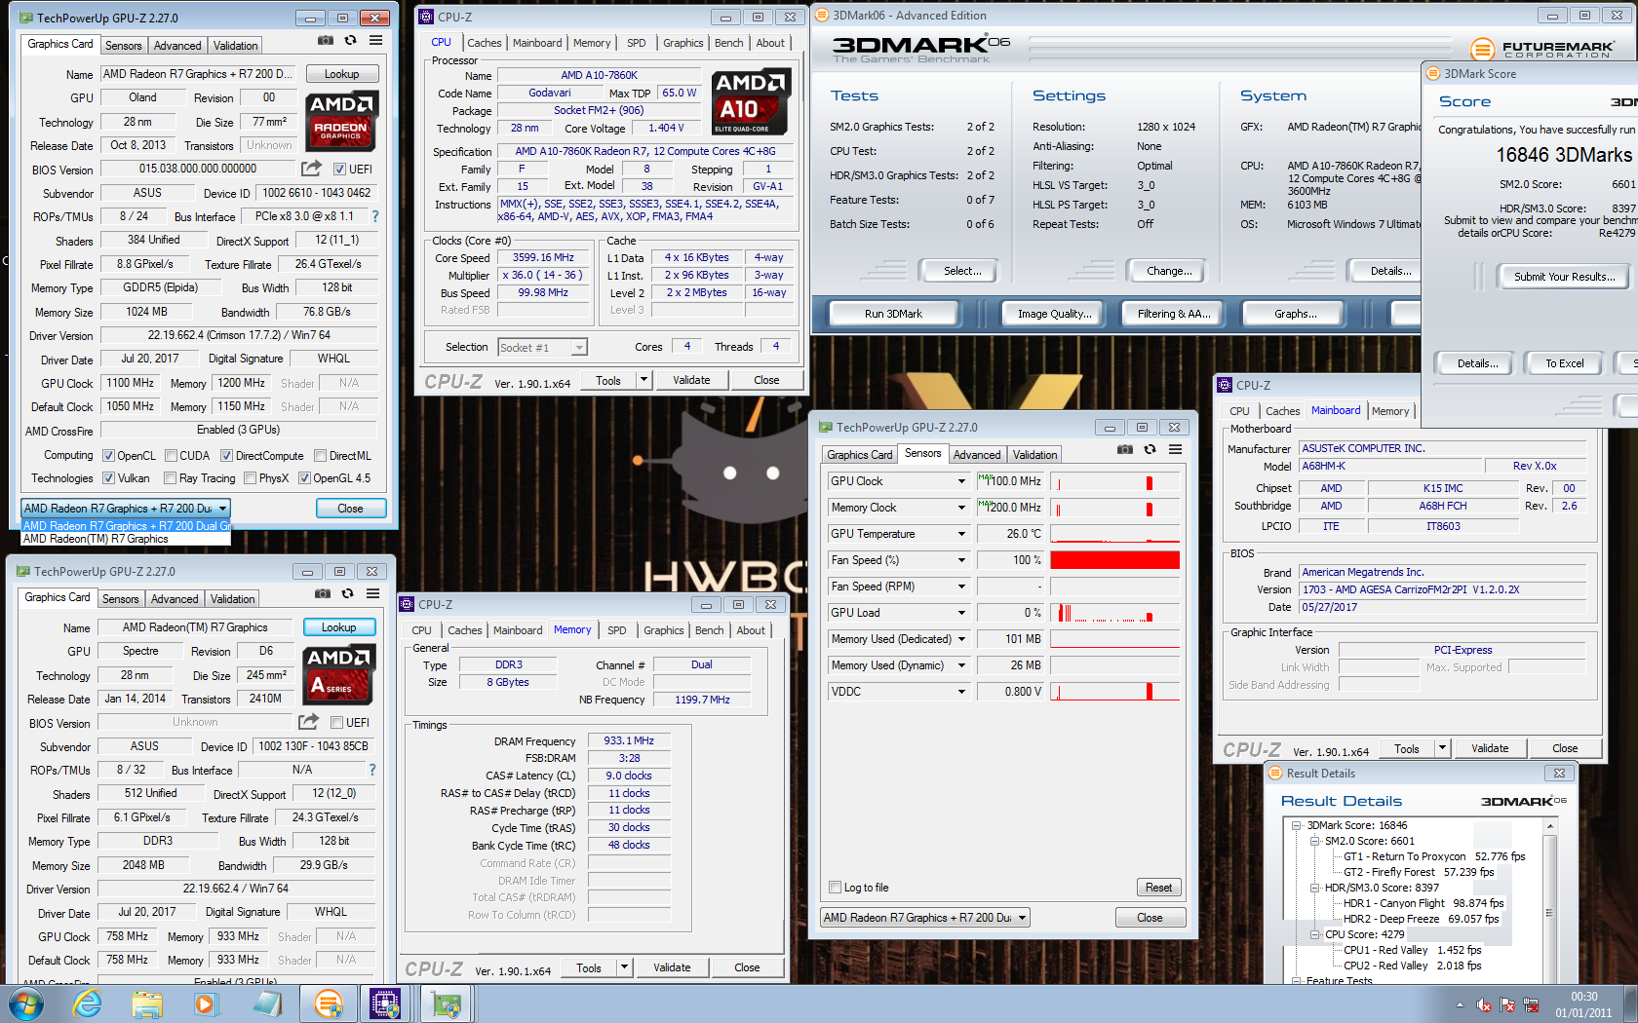Click Submit Your Results... button

coord(1564,277)
